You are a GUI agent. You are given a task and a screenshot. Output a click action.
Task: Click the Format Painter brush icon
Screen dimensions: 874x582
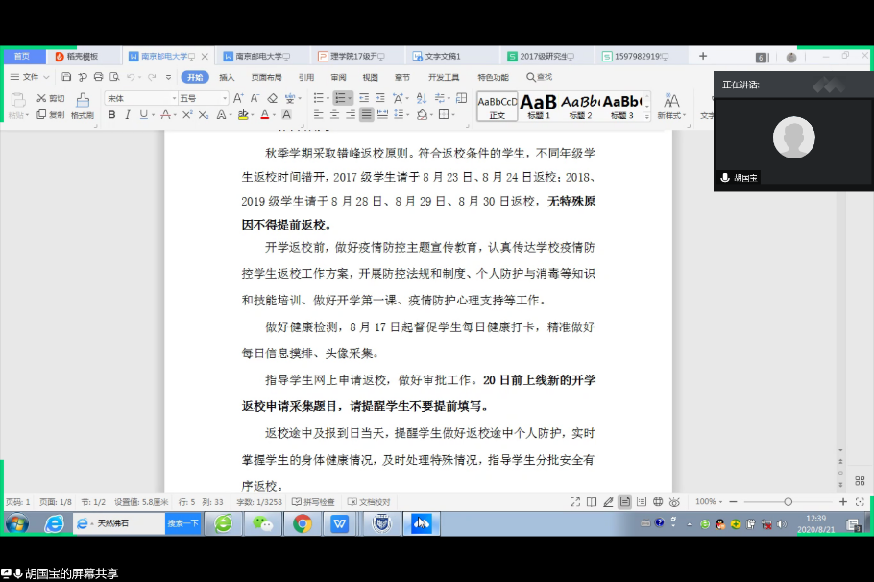tap(83, 100)
